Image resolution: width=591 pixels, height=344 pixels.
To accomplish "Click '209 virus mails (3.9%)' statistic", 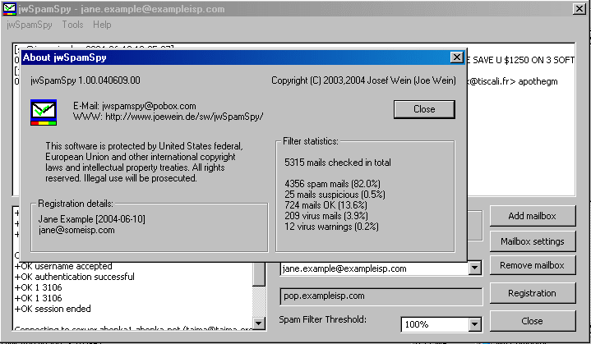I will [x=326, y=216].
